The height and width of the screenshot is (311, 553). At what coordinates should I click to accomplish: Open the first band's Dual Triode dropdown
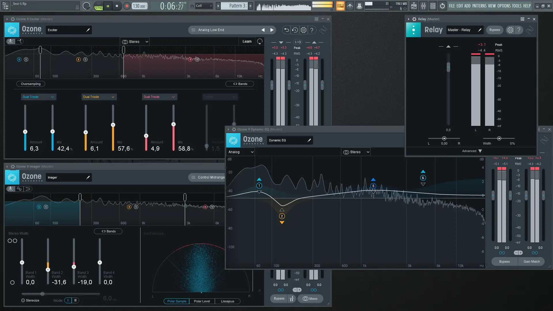[x=38, y=97]
